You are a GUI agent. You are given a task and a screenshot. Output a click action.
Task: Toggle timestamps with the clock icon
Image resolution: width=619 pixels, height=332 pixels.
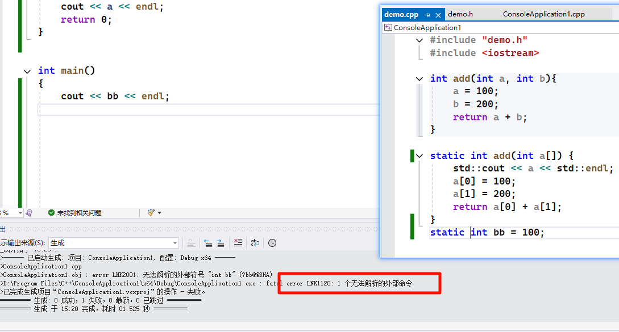pos(272,243)
